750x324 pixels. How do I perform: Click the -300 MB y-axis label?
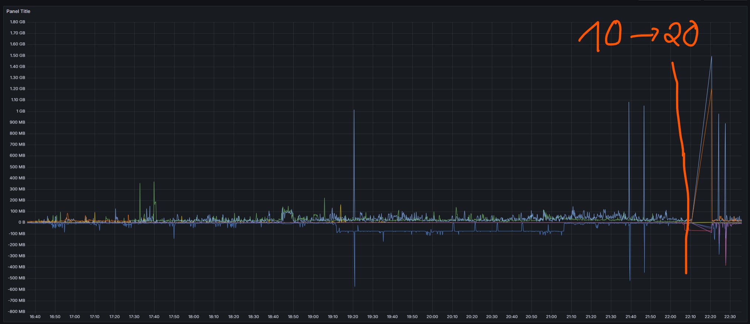click(x=17, y=256)
